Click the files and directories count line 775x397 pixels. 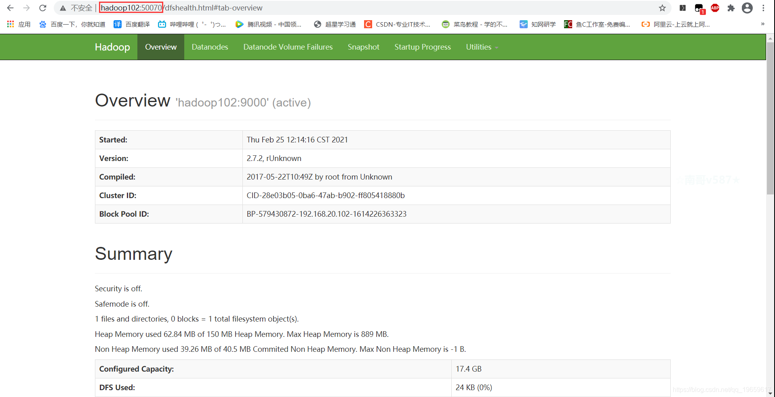point(197,319)
